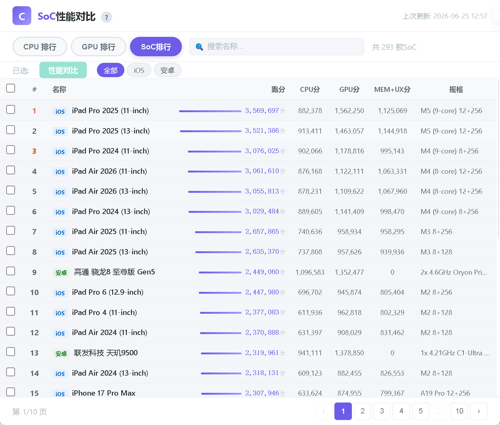The width and height of the screenshot is (500, 425).
Task: Click the score bar for iPhone 17 Pro Max
Action: [221, 393]
